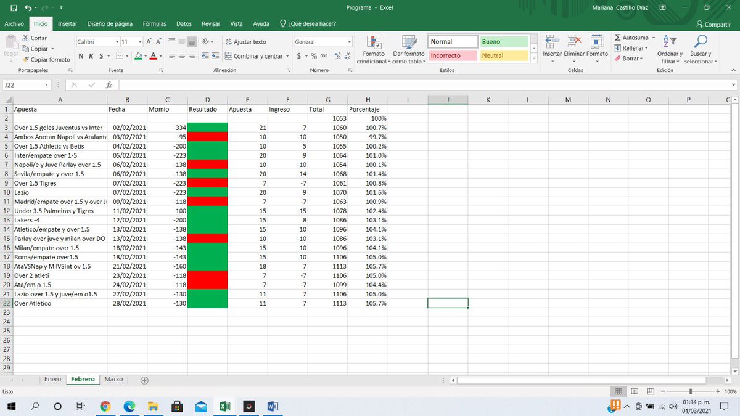Toggle bottom vertical alignment
Image resolution: width=740 pixels, height=416 pixels.
[192, 42]
